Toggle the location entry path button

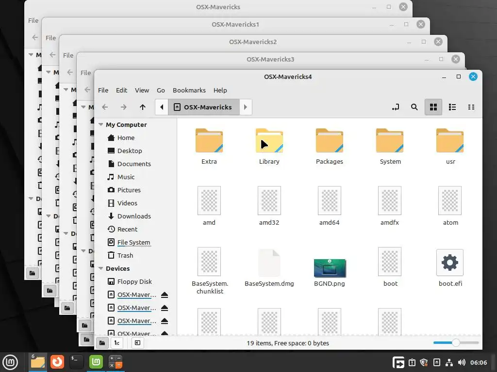(395, 107)
